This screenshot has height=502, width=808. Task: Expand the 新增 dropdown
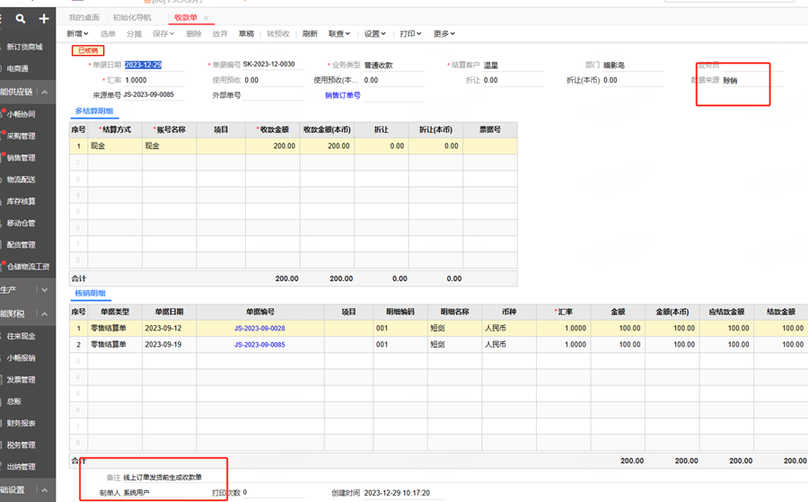coord(77,34)
